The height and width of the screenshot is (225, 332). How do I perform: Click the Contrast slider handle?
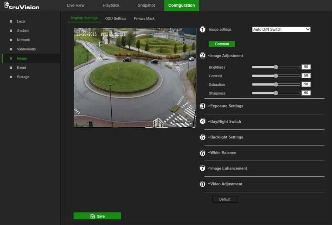tap(276, 76)
